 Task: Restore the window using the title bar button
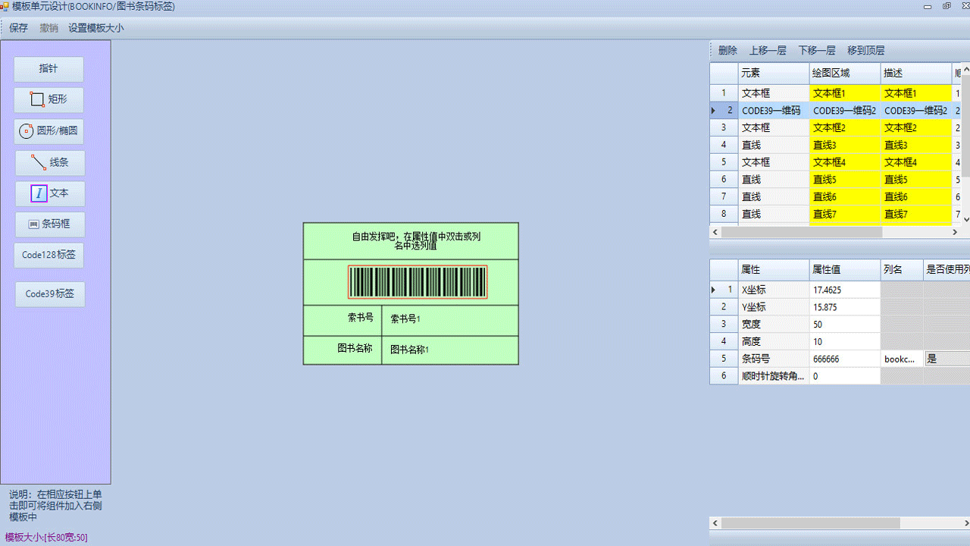tap(947, 7)
